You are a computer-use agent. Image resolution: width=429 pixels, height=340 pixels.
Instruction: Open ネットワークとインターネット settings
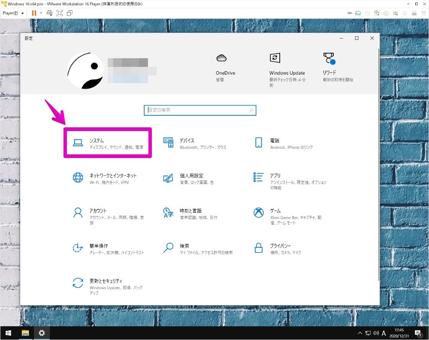(x=106, y=178)
